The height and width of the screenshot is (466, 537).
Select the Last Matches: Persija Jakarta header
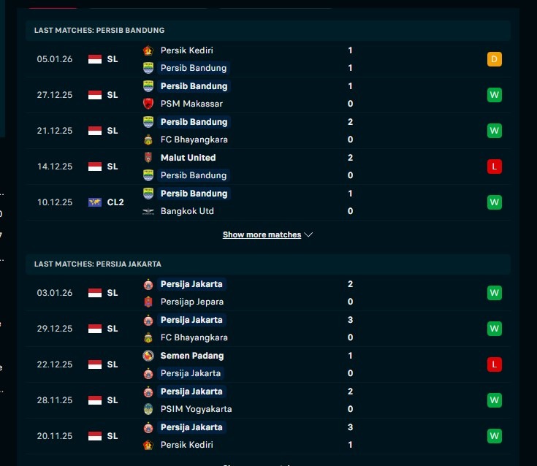click(x=97, y=264)
